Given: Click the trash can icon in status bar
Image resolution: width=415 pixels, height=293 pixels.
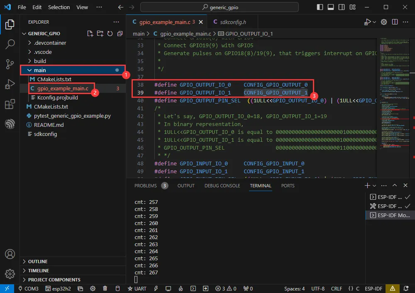Looking at the screenshot, I should [105, 288].
